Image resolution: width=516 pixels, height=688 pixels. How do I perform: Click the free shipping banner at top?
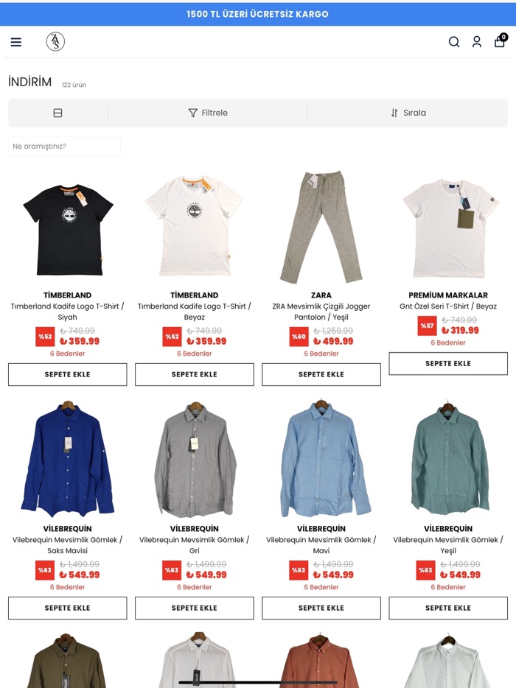tap(258, 14)
